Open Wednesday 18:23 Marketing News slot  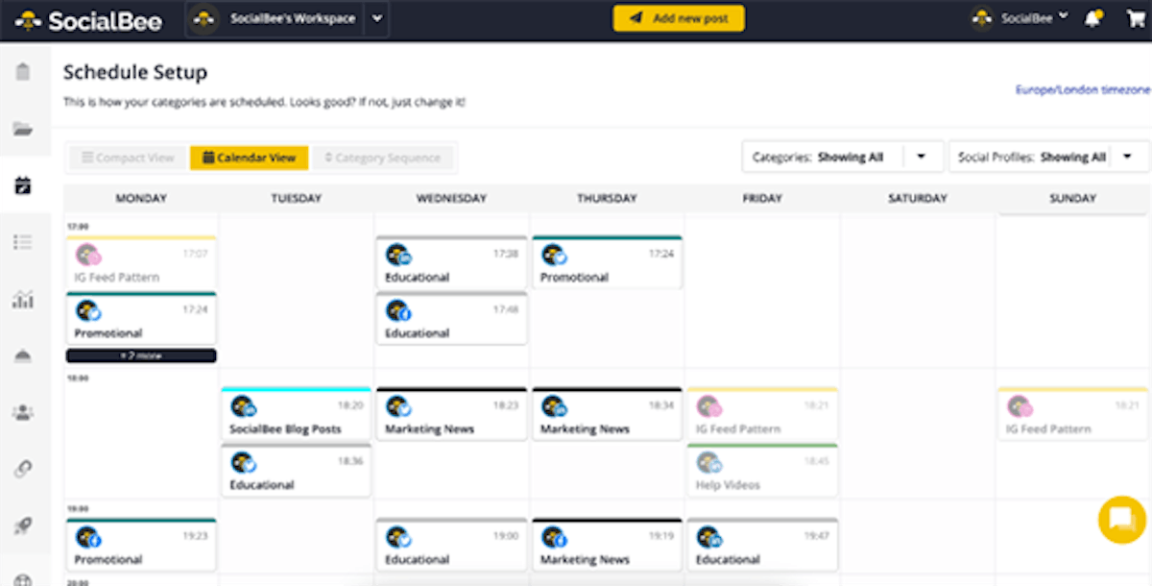tap(451, 414)
